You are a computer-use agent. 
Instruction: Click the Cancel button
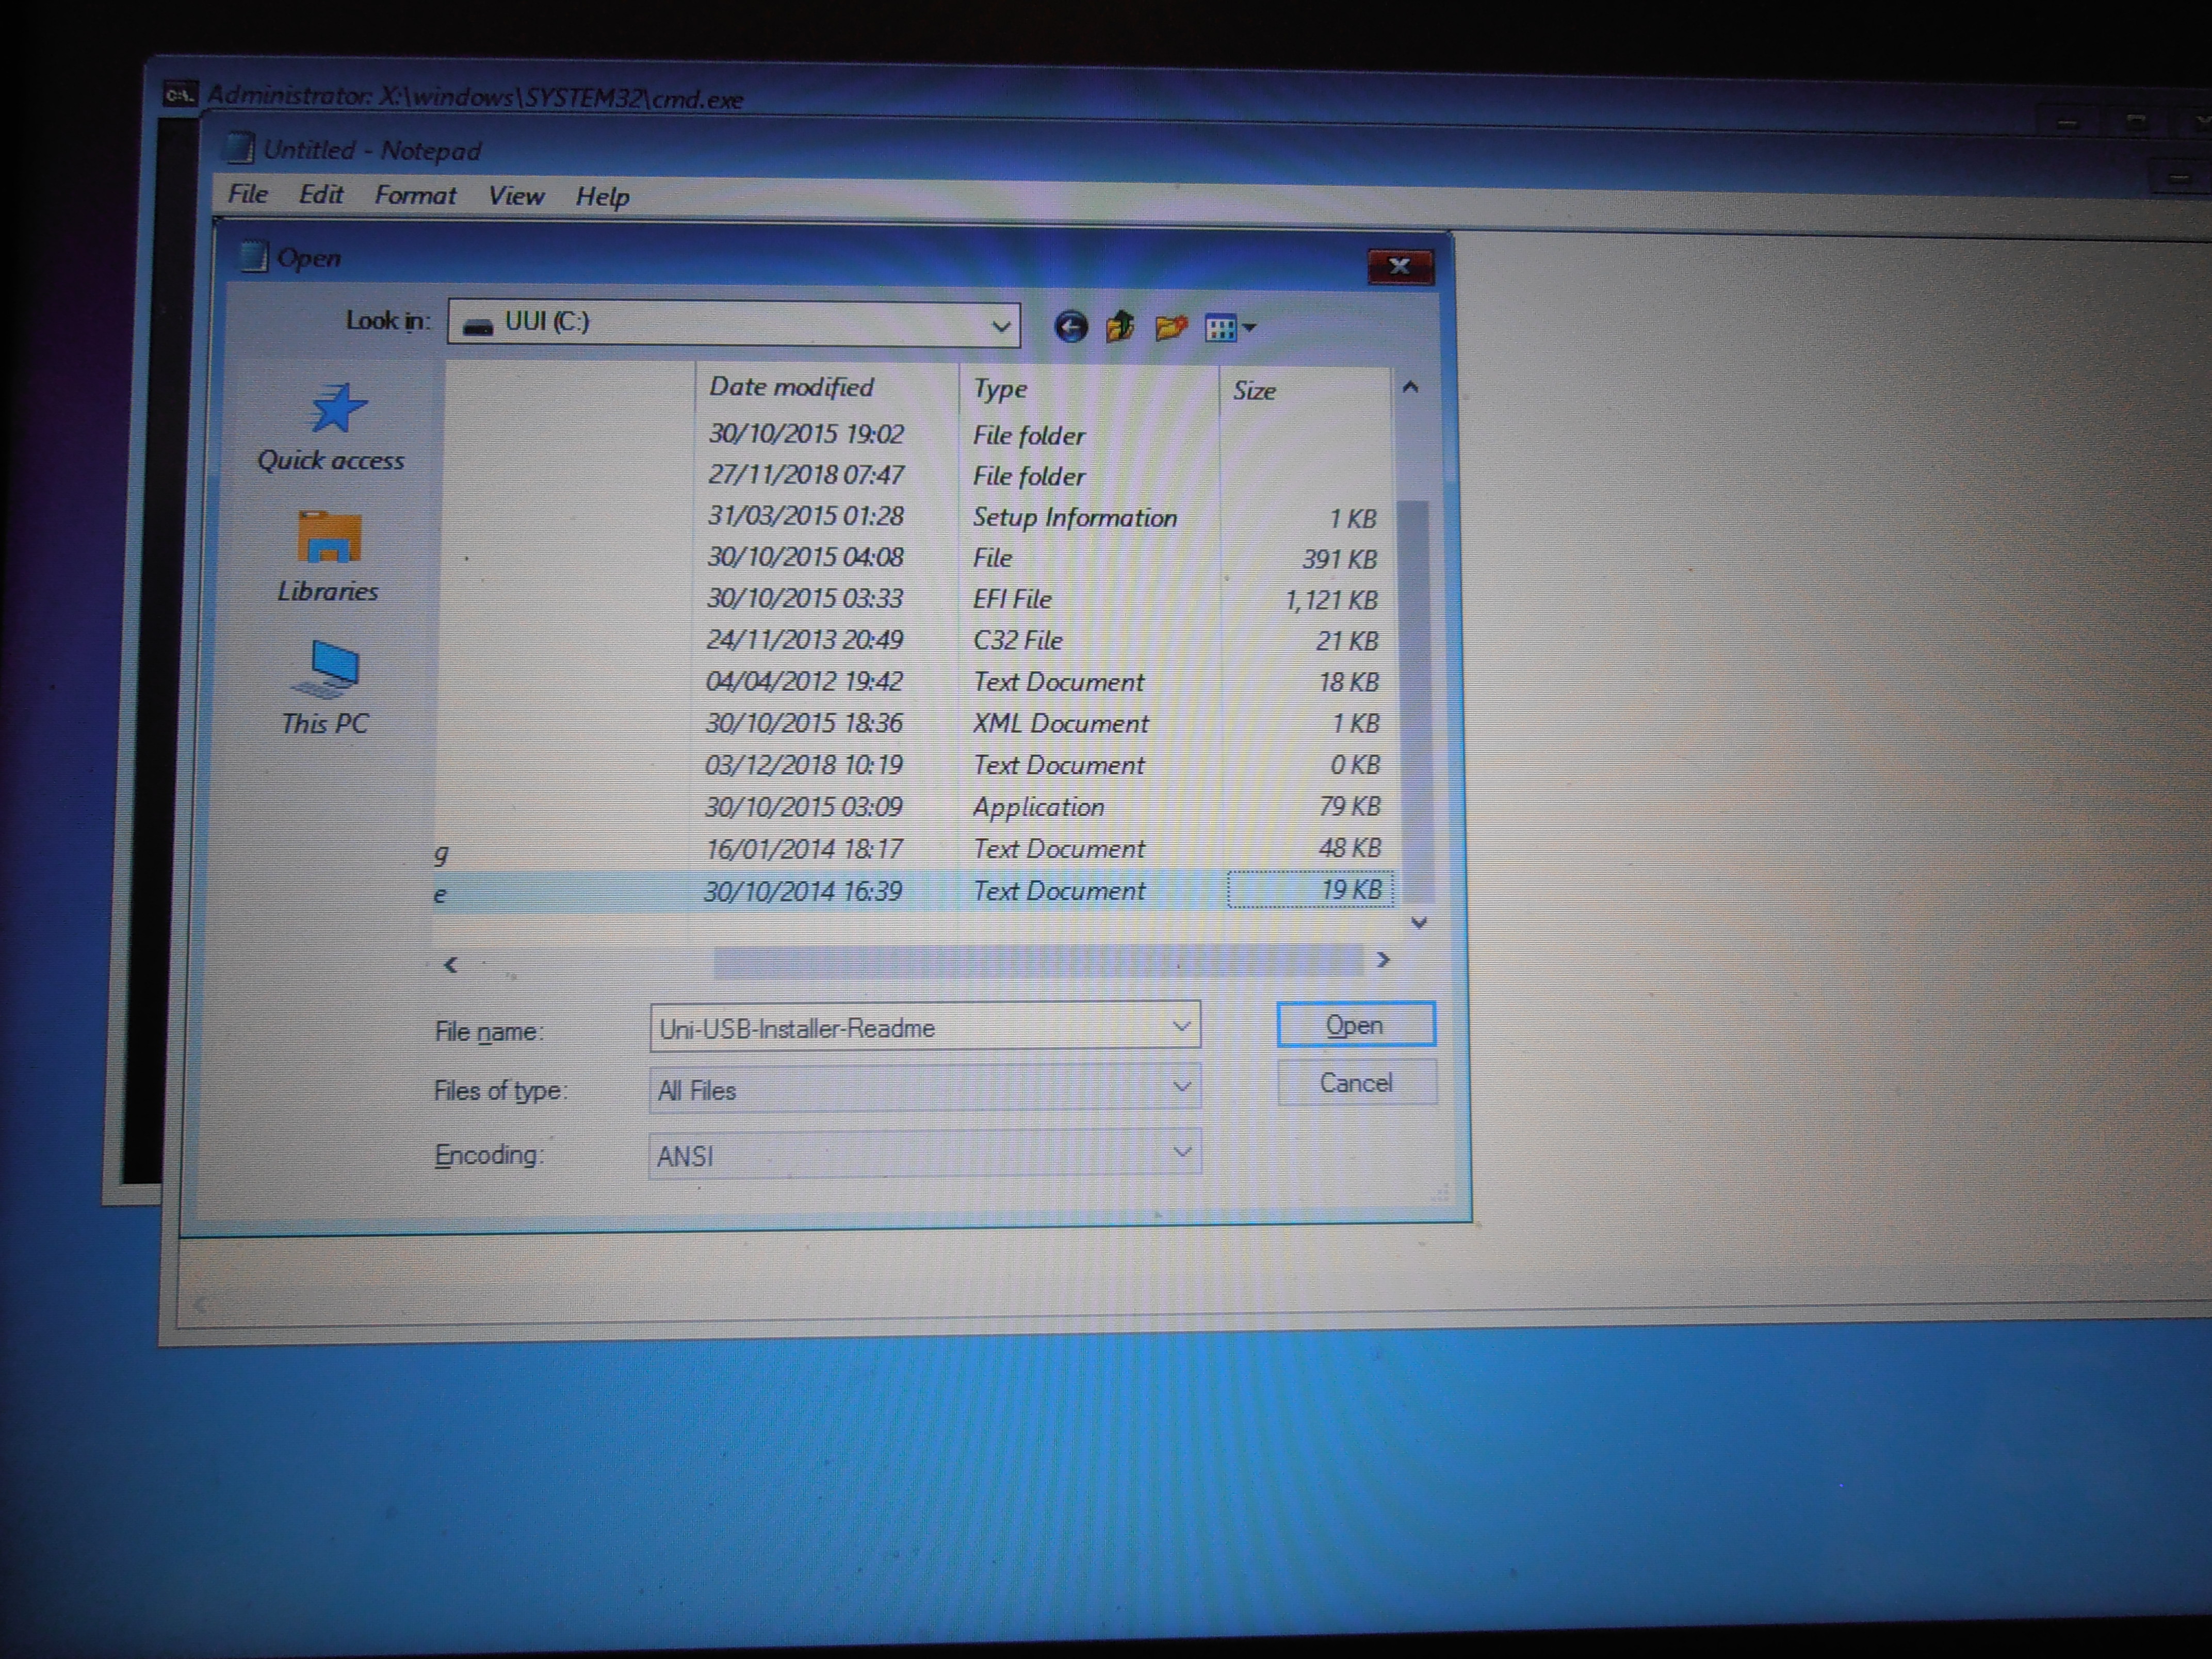tap(1356, 1083)
